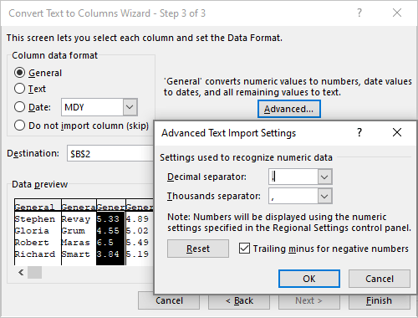Click the 4.89 value in data preview
The height and width of the screenshot is (318, 418).
click(x=137, y=219)
